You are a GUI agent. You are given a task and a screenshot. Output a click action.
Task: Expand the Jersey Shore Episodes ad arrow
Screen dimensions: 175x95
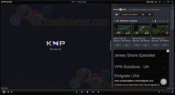coord(163,56)
